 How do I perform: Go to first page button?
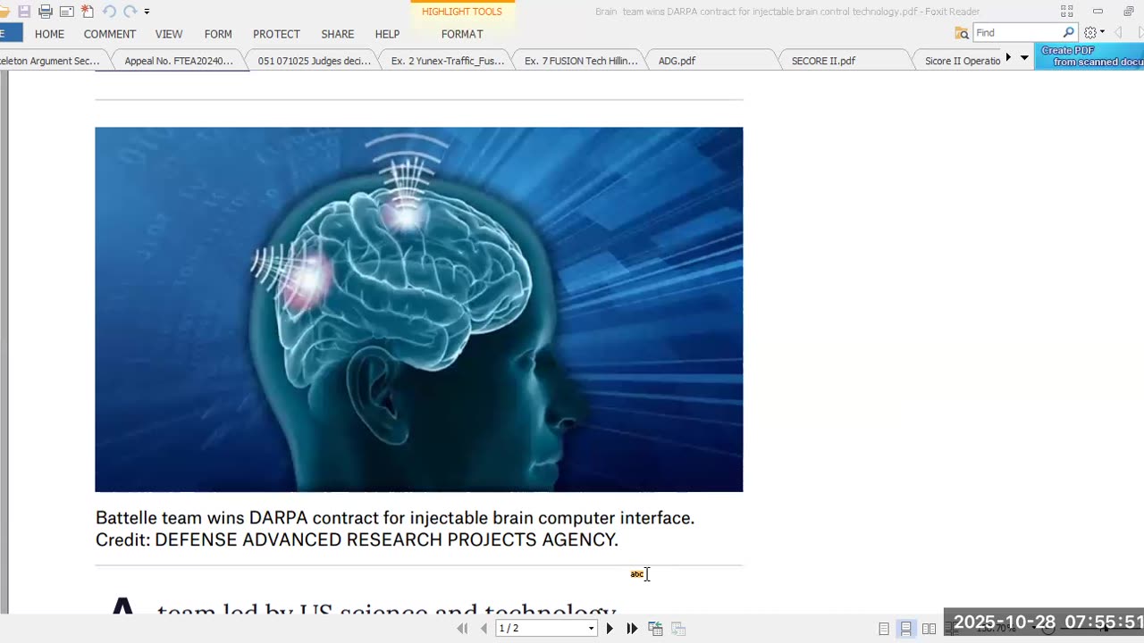click(x=462, y=629)
